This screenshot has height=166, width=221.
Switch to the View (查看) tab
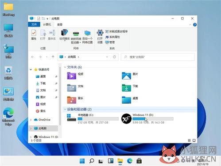[x=60, y=24]
